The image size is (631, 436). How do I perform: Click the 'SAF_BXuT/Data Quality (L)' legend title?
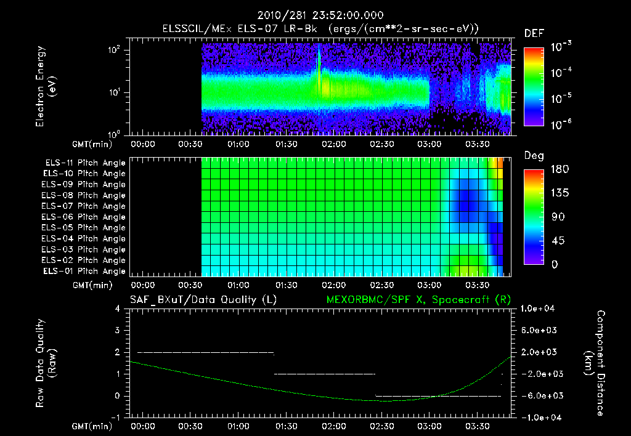203,300
